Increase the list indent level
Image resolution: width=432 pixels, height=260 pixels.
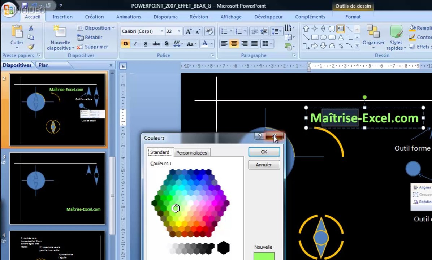pyautogui.click(x=264, y=31)
